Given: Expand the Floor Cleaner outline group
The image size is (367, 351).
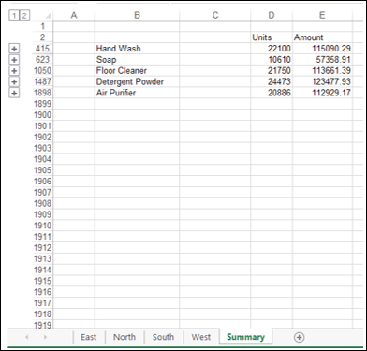Looking at the screenshot, I should coord(14,71).
